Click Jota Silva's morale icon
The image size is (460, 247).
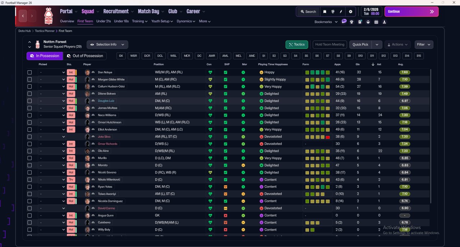click(x=243, y=137)
